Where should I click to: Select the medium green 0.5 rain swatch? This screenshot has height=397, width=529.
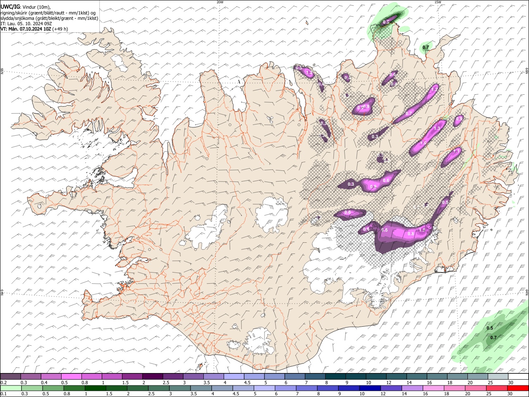point(53,388)
